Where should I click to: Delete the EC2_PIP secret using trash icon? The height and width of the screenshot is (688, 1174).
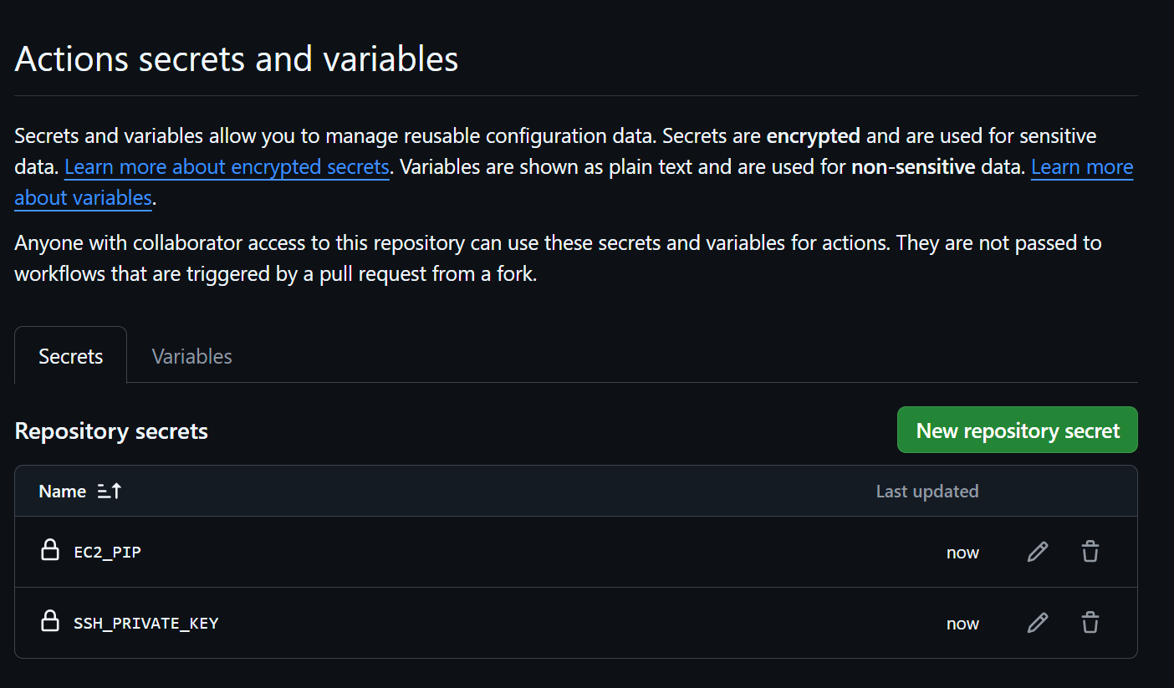click(x=1090, y=552)
